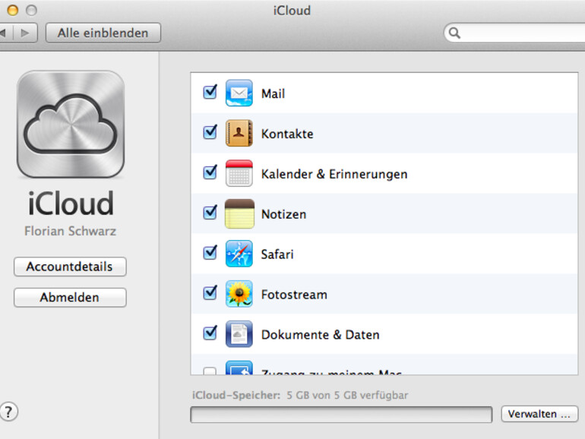
Task: Uncheck Dokumente & Daten checkbox
Action: 210,333
